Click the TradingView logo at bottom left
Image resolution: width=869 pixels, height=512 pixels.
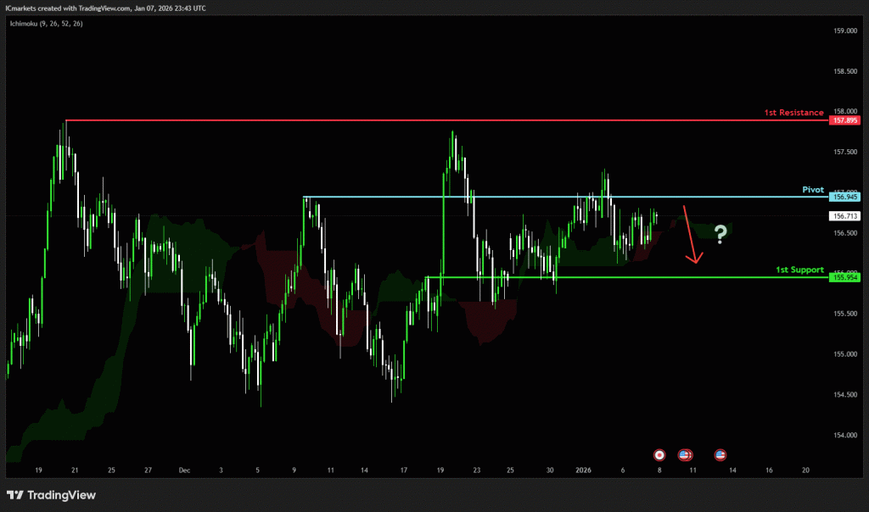[x=52, y=495]
